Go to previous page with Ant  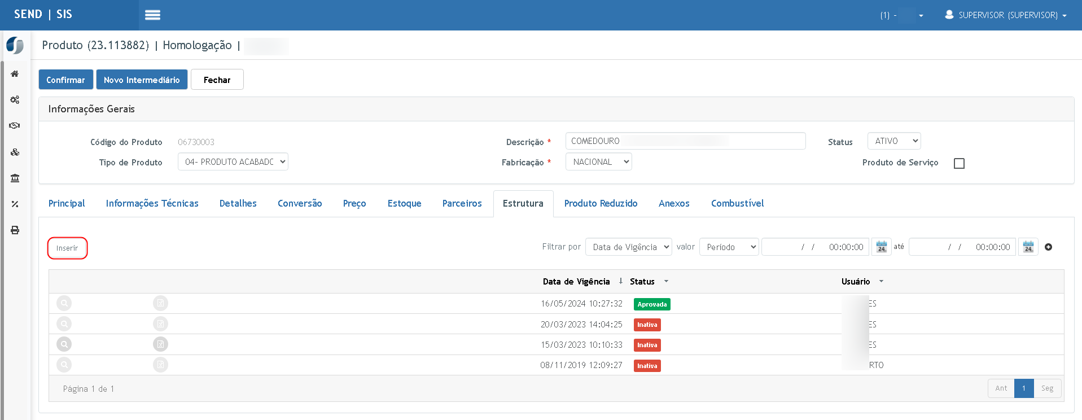tap(1001, 388)
